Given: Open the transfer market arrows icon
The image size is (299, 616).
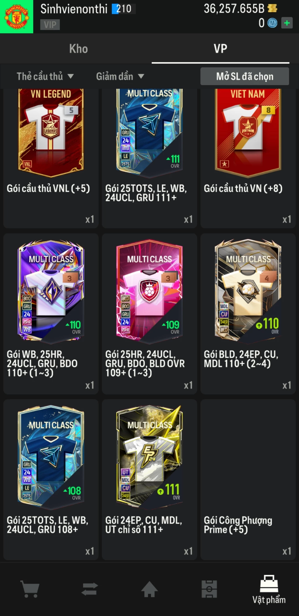Looking at the screenshot, I should click(x=90, y=589).
